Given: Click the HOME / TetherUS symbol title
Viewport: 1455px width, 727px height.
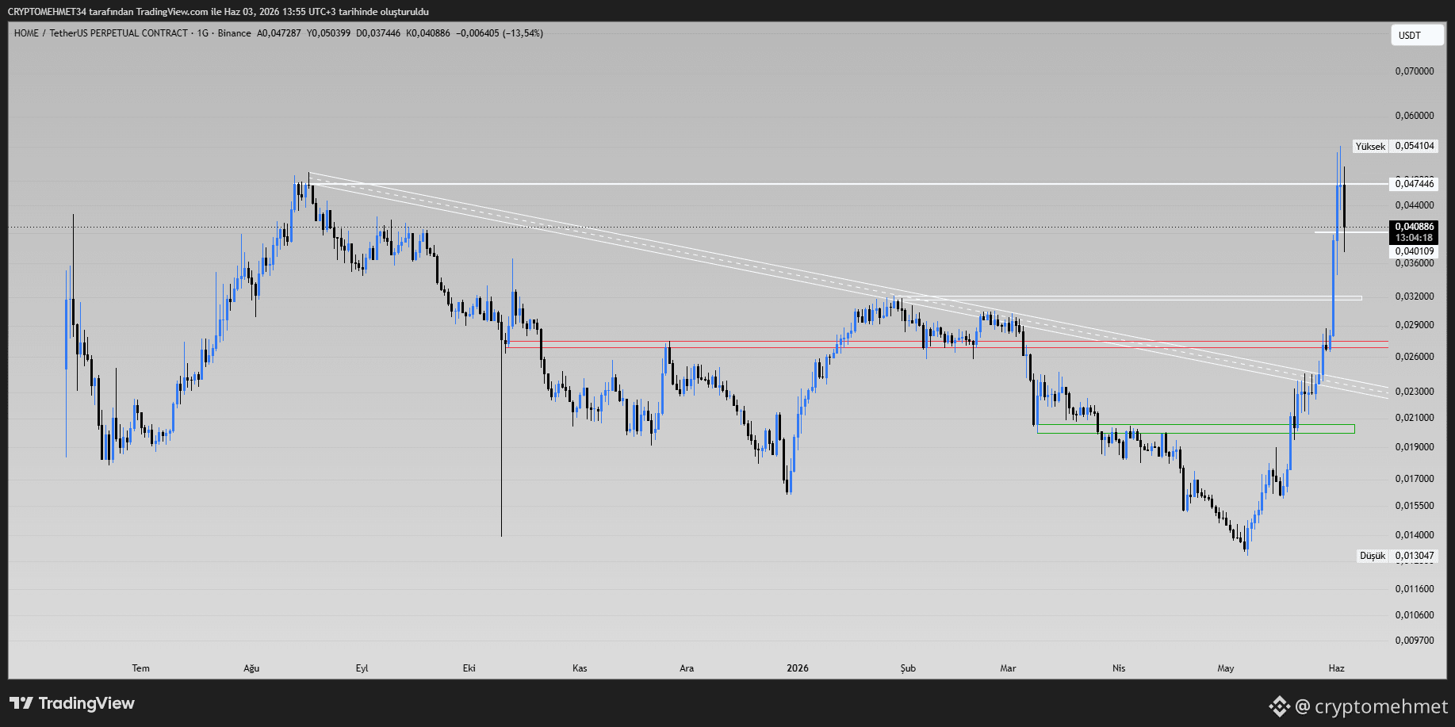Looking at the screenshot, I should (101, 33).
